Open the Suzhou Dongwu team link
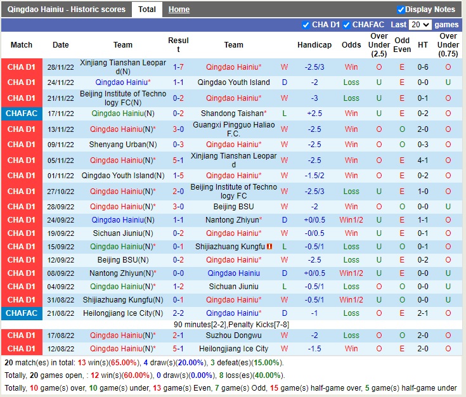This screenshot has height=397, width=466. (x=233, y=335)
